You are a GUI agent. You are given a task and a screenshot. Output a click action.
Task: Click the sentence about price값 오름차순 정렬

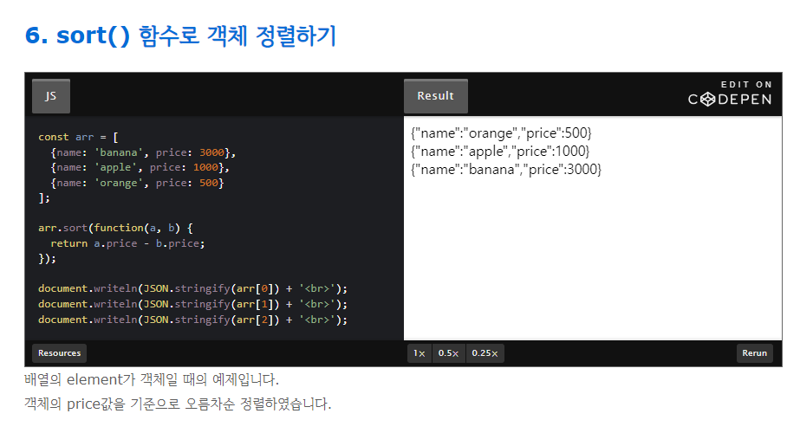pyautogui.click(x=178, y=404)
